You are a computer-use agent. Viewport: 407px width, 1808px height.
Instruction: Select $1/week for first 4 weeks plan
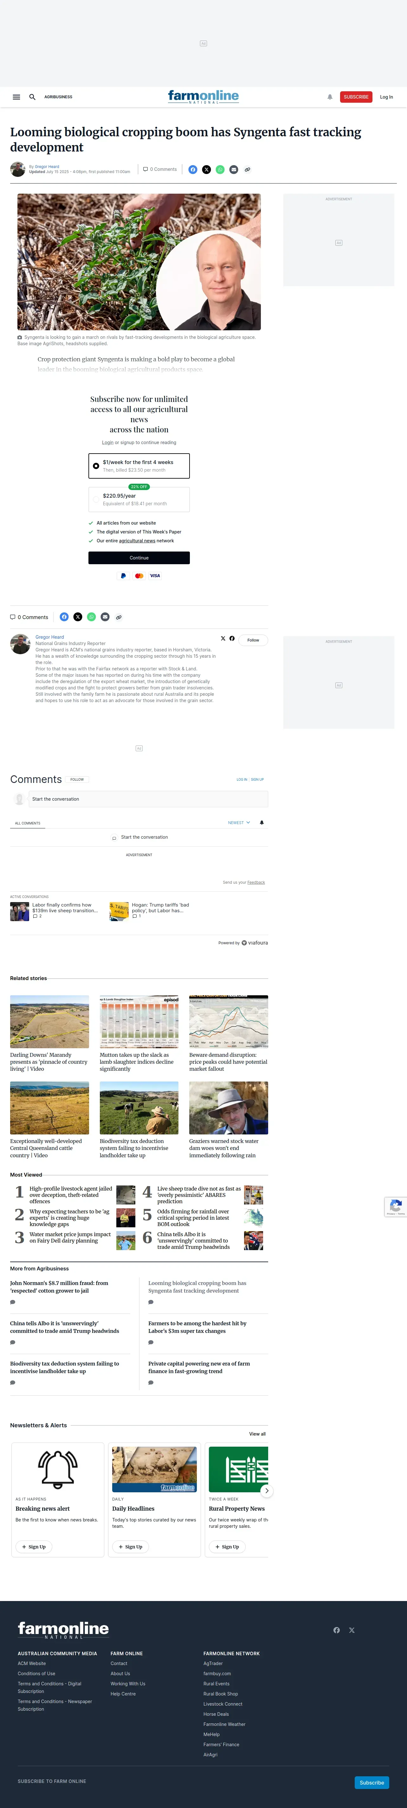(139, 466)
